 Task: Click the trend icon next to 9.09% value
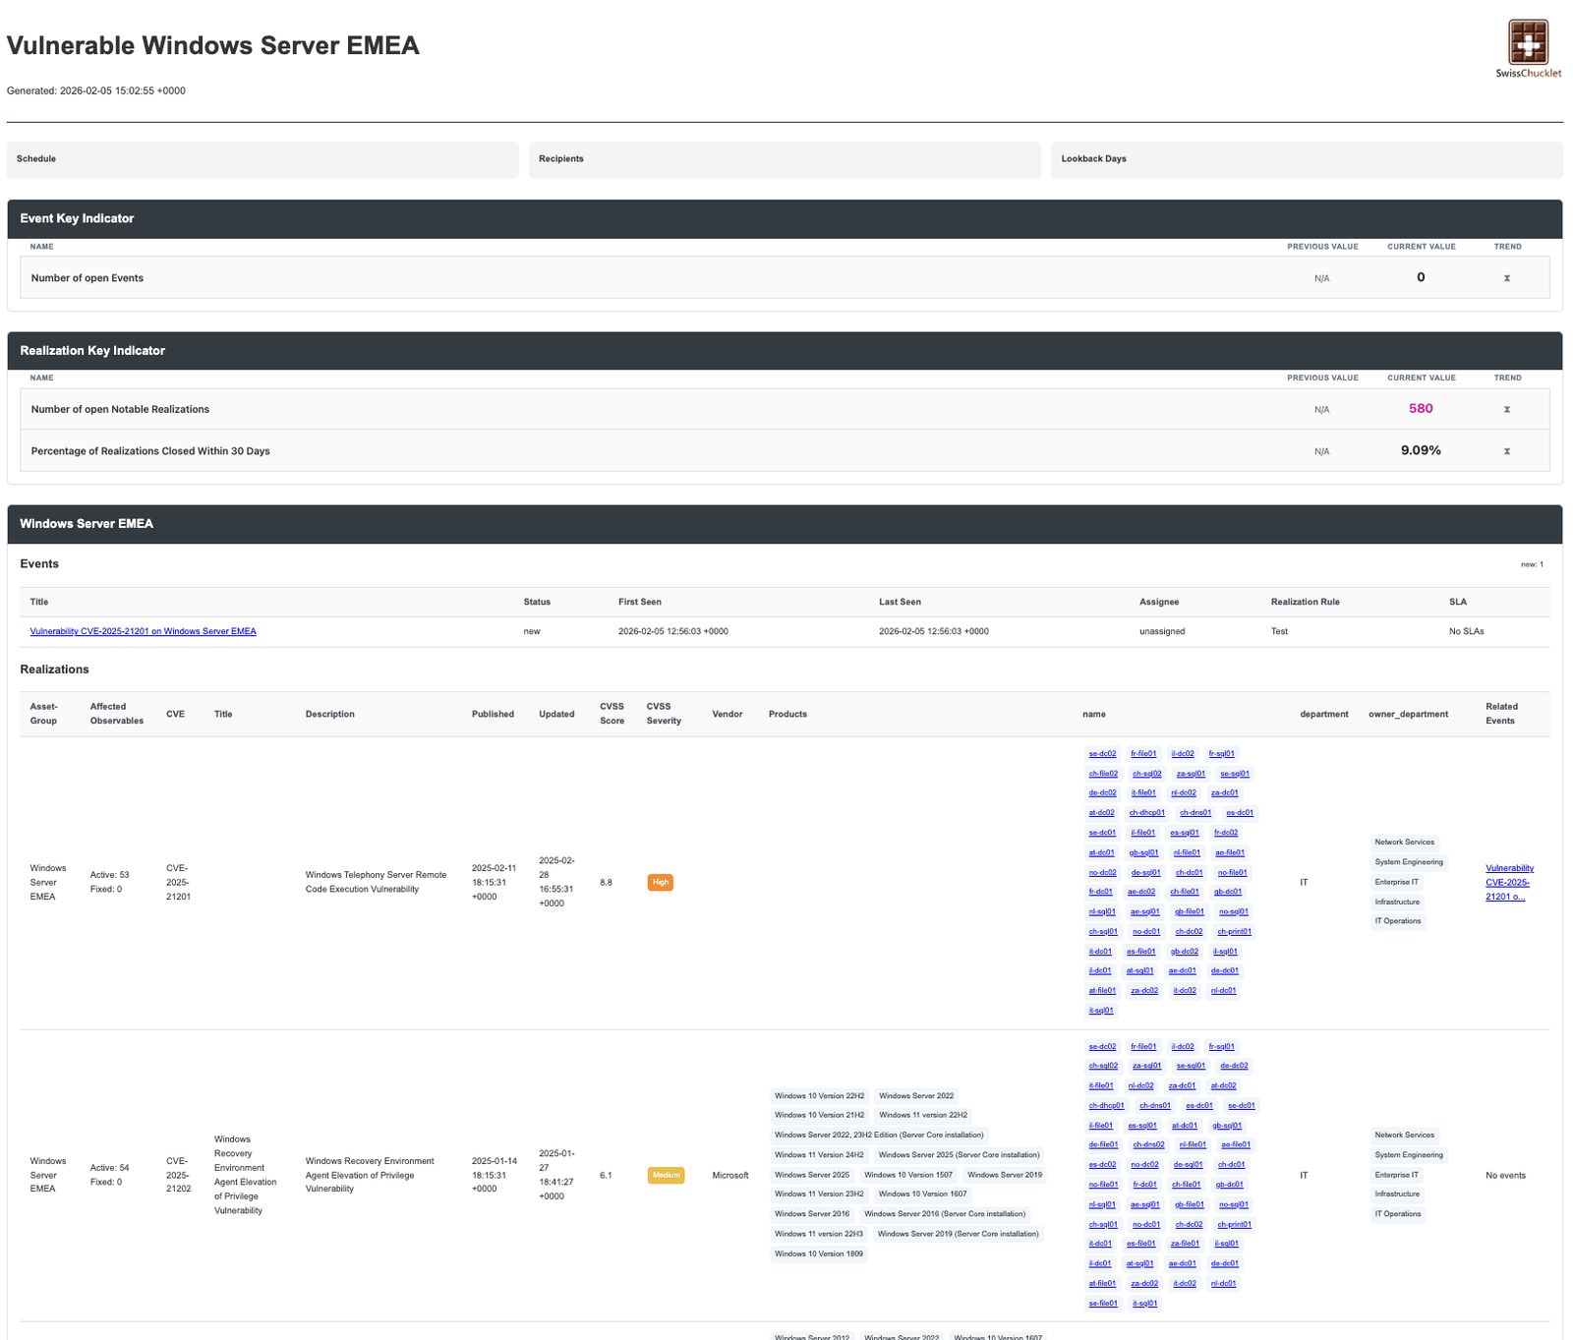1507,450
